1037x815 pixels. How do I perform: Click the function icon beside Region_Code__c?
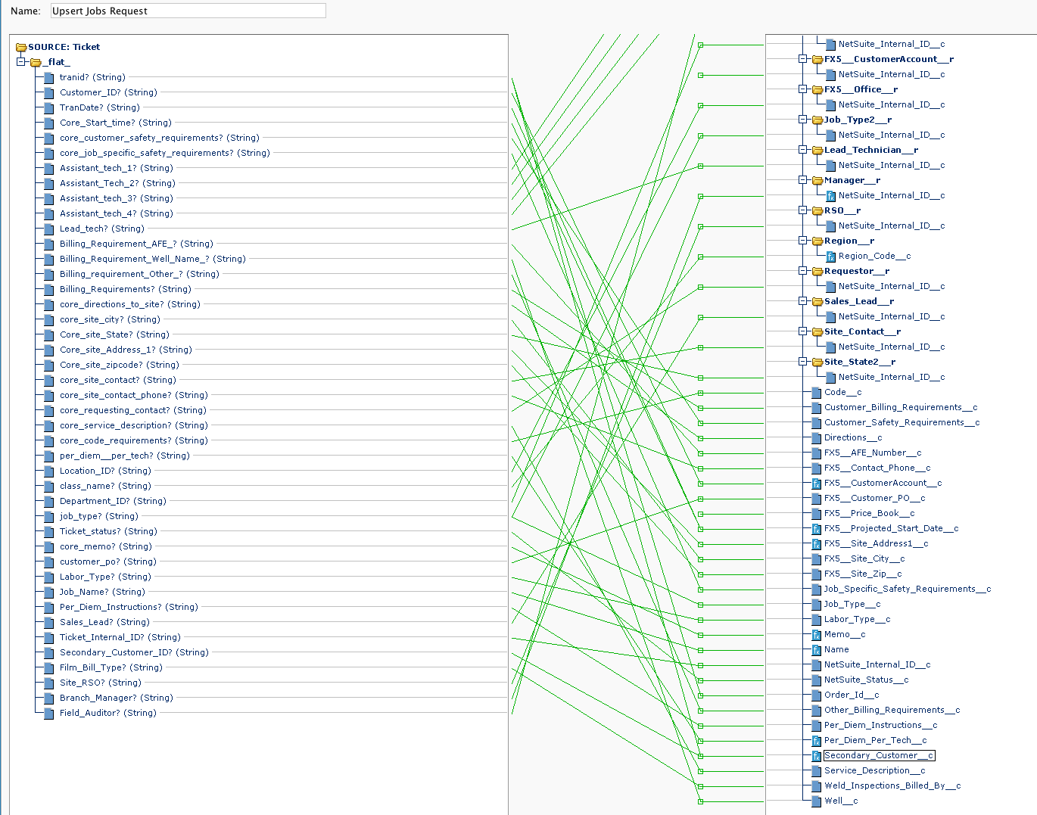tap(830, 257)
